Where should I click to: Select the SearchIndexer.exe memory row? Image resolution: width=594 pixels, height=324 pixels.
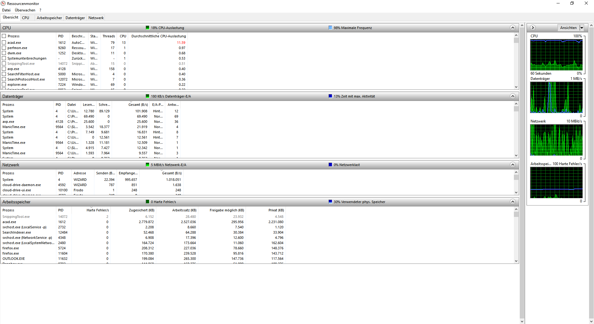(143, 232)
